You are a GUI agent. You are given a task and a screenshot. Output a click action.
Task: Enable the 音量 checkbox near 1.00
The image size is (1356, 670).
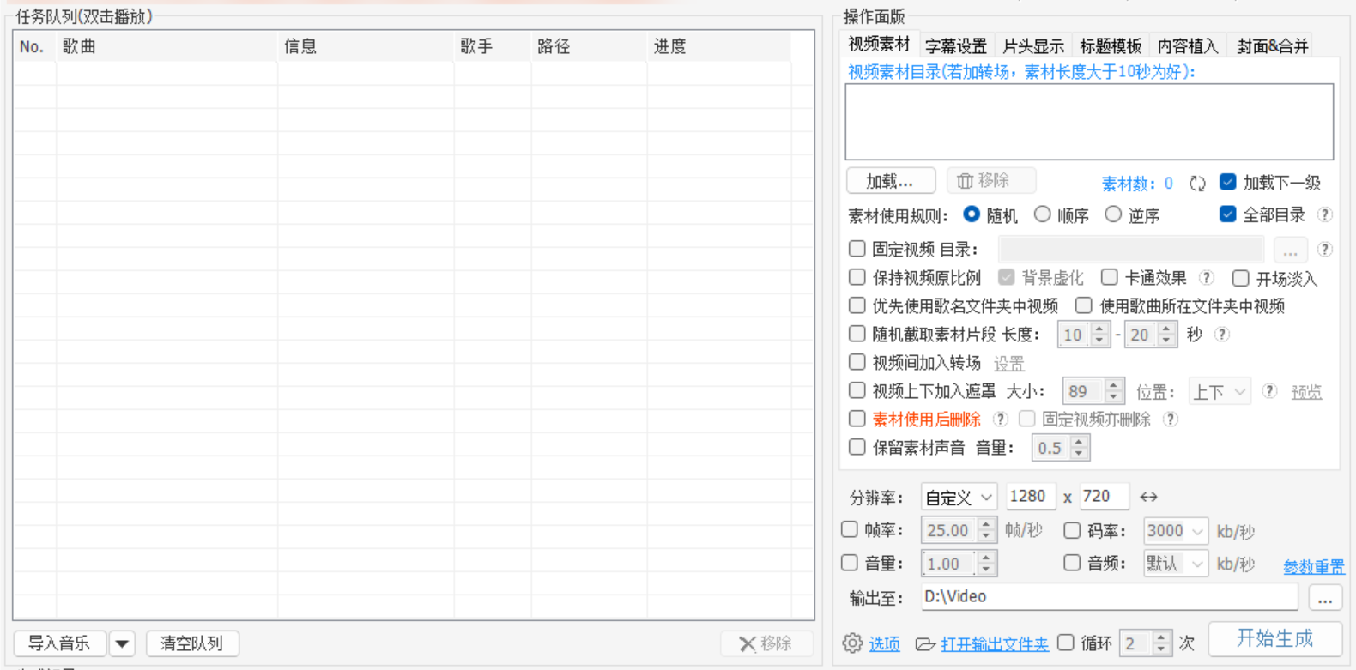pyautogui.click(x=850, y=563)
